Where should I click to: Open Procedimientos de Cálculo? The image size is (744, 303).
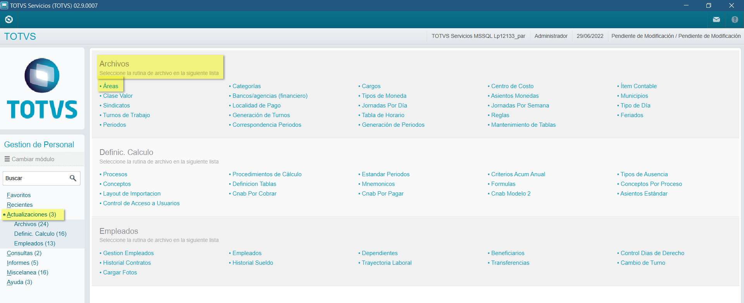267,174
